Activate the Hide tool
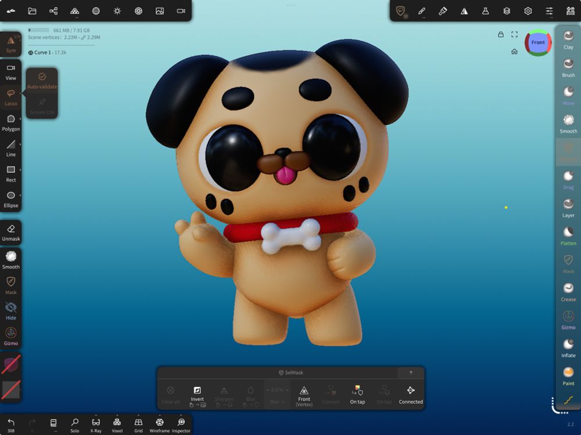The width and height of the screenshot is (581, 435). pos(10,311)
